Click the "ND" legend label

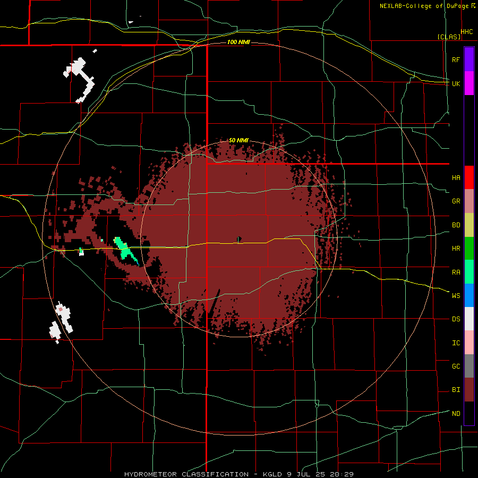click(456, 413)
